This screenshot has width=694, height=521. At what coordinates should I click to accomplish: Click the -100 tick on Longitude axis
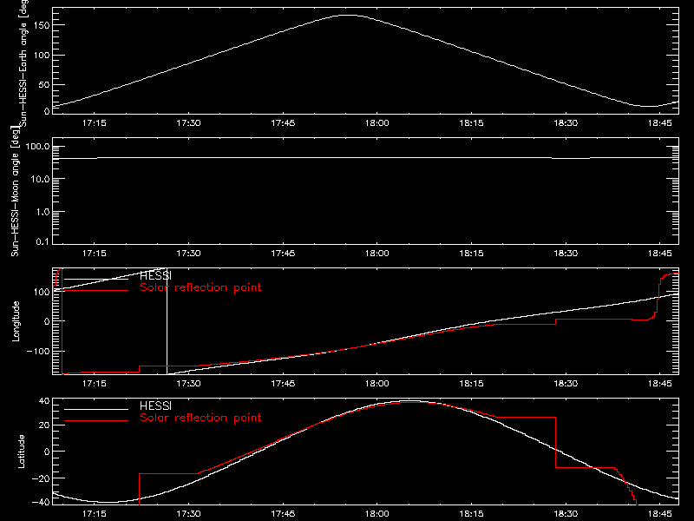(38, 352)
